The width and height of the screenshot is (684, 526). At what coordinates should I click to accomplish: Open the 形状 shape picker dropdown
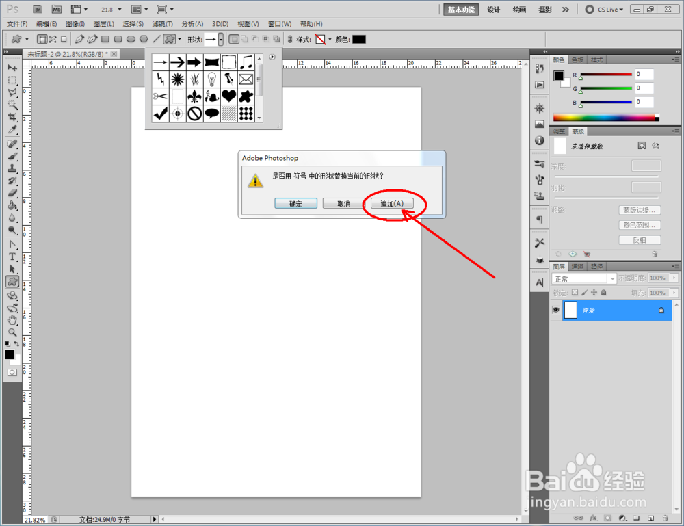pyautogui.click(x=221, y=39)
